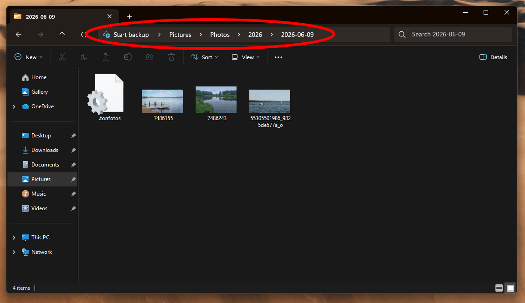Click empty address bar area to edit path
525x303 pixels.
[362, 35]
